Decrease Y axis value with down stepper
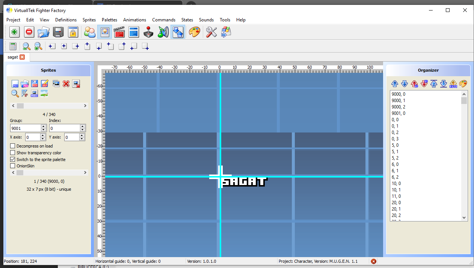The image size is (474, 268). click(82, 139)
